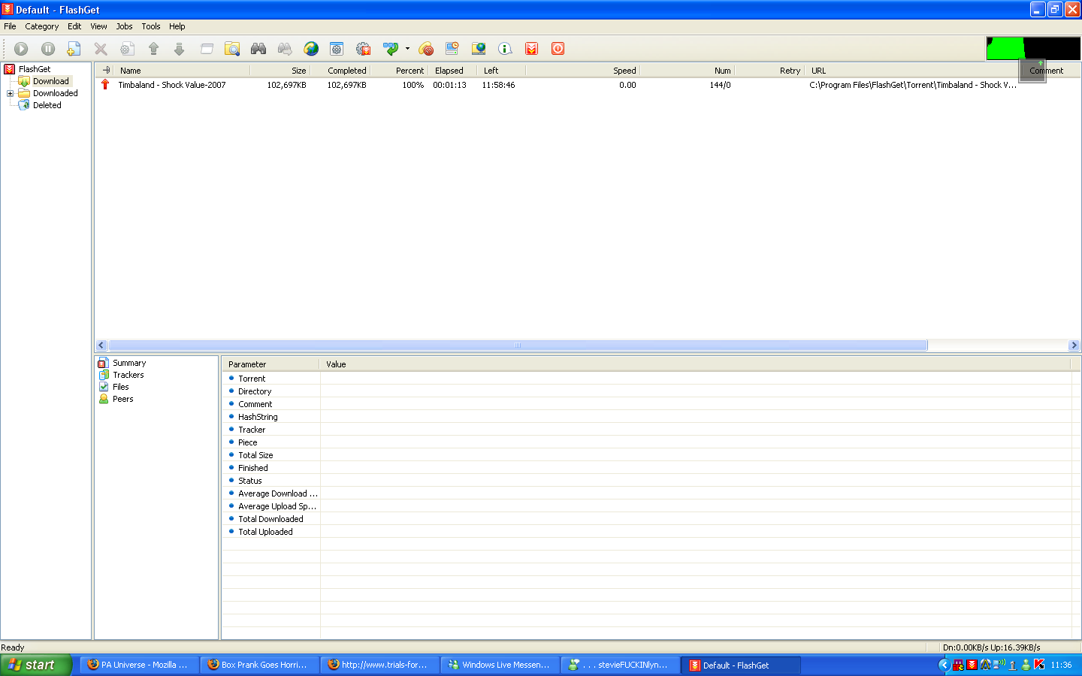Expand the Downloaded folder tree node
This screenshot has height=676, width=1082.
[10, 94]
